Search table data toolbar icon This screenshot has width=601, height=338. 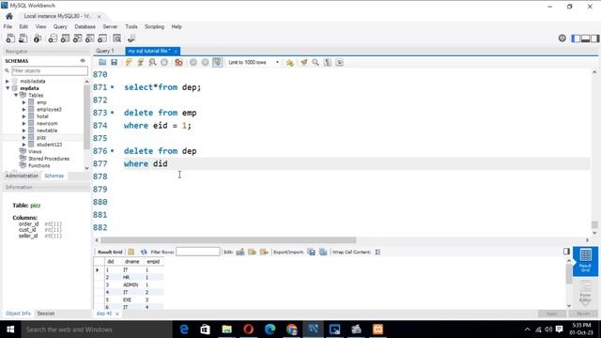coord(116,38)
